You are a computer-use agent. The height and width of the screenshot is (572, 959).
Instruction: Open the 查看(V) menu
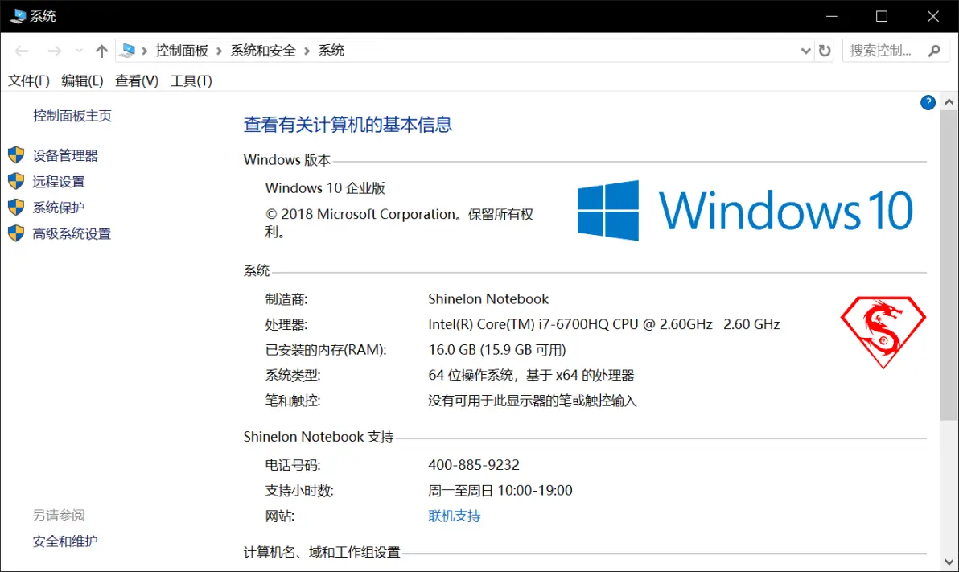click(137, 80)
